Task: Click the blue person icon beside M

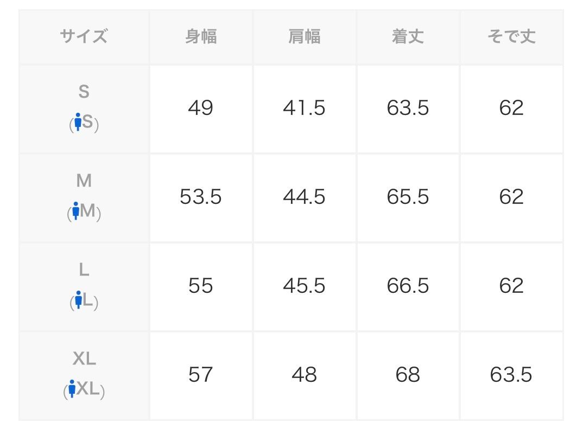Action: 75,212
